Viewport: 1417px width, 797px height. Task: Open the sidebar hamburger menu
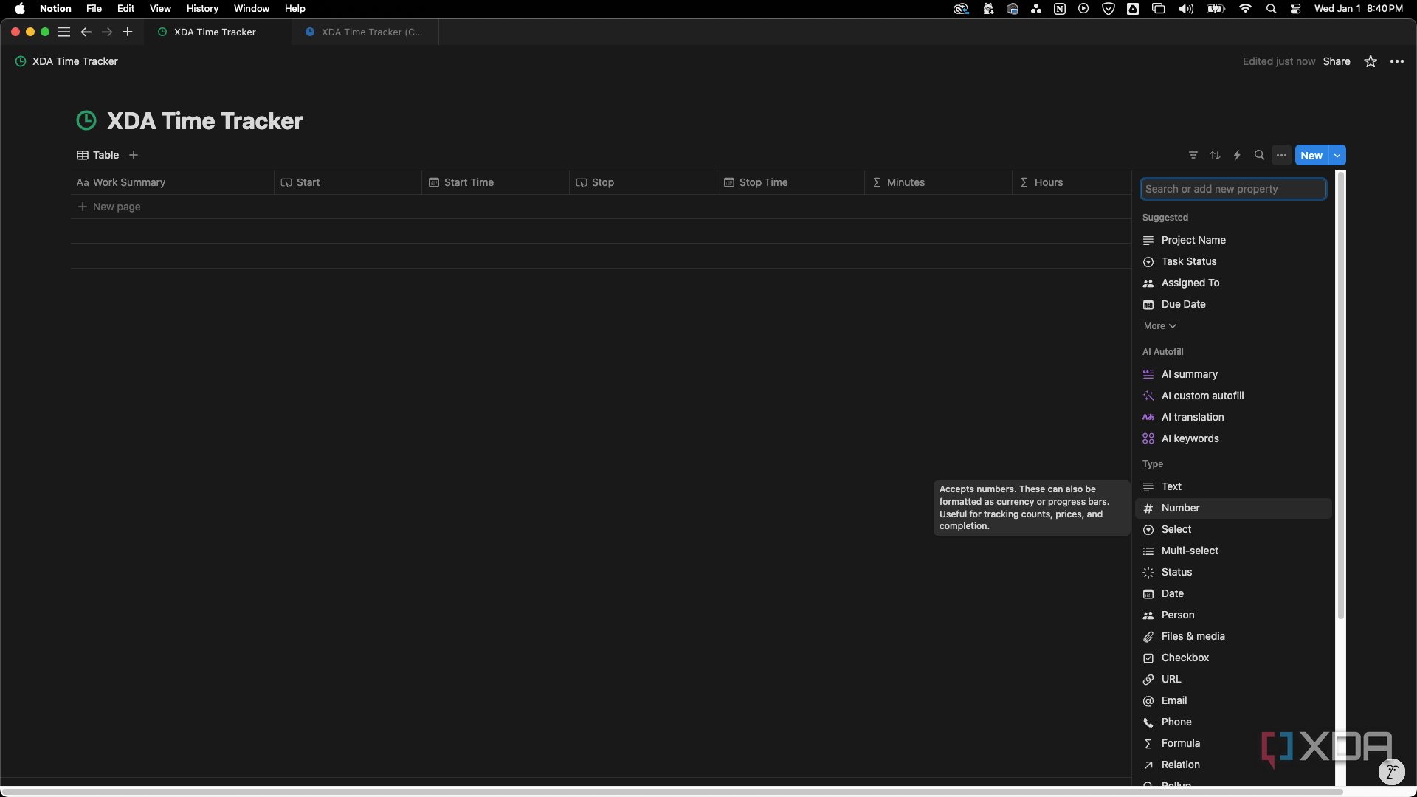(64, 32)
